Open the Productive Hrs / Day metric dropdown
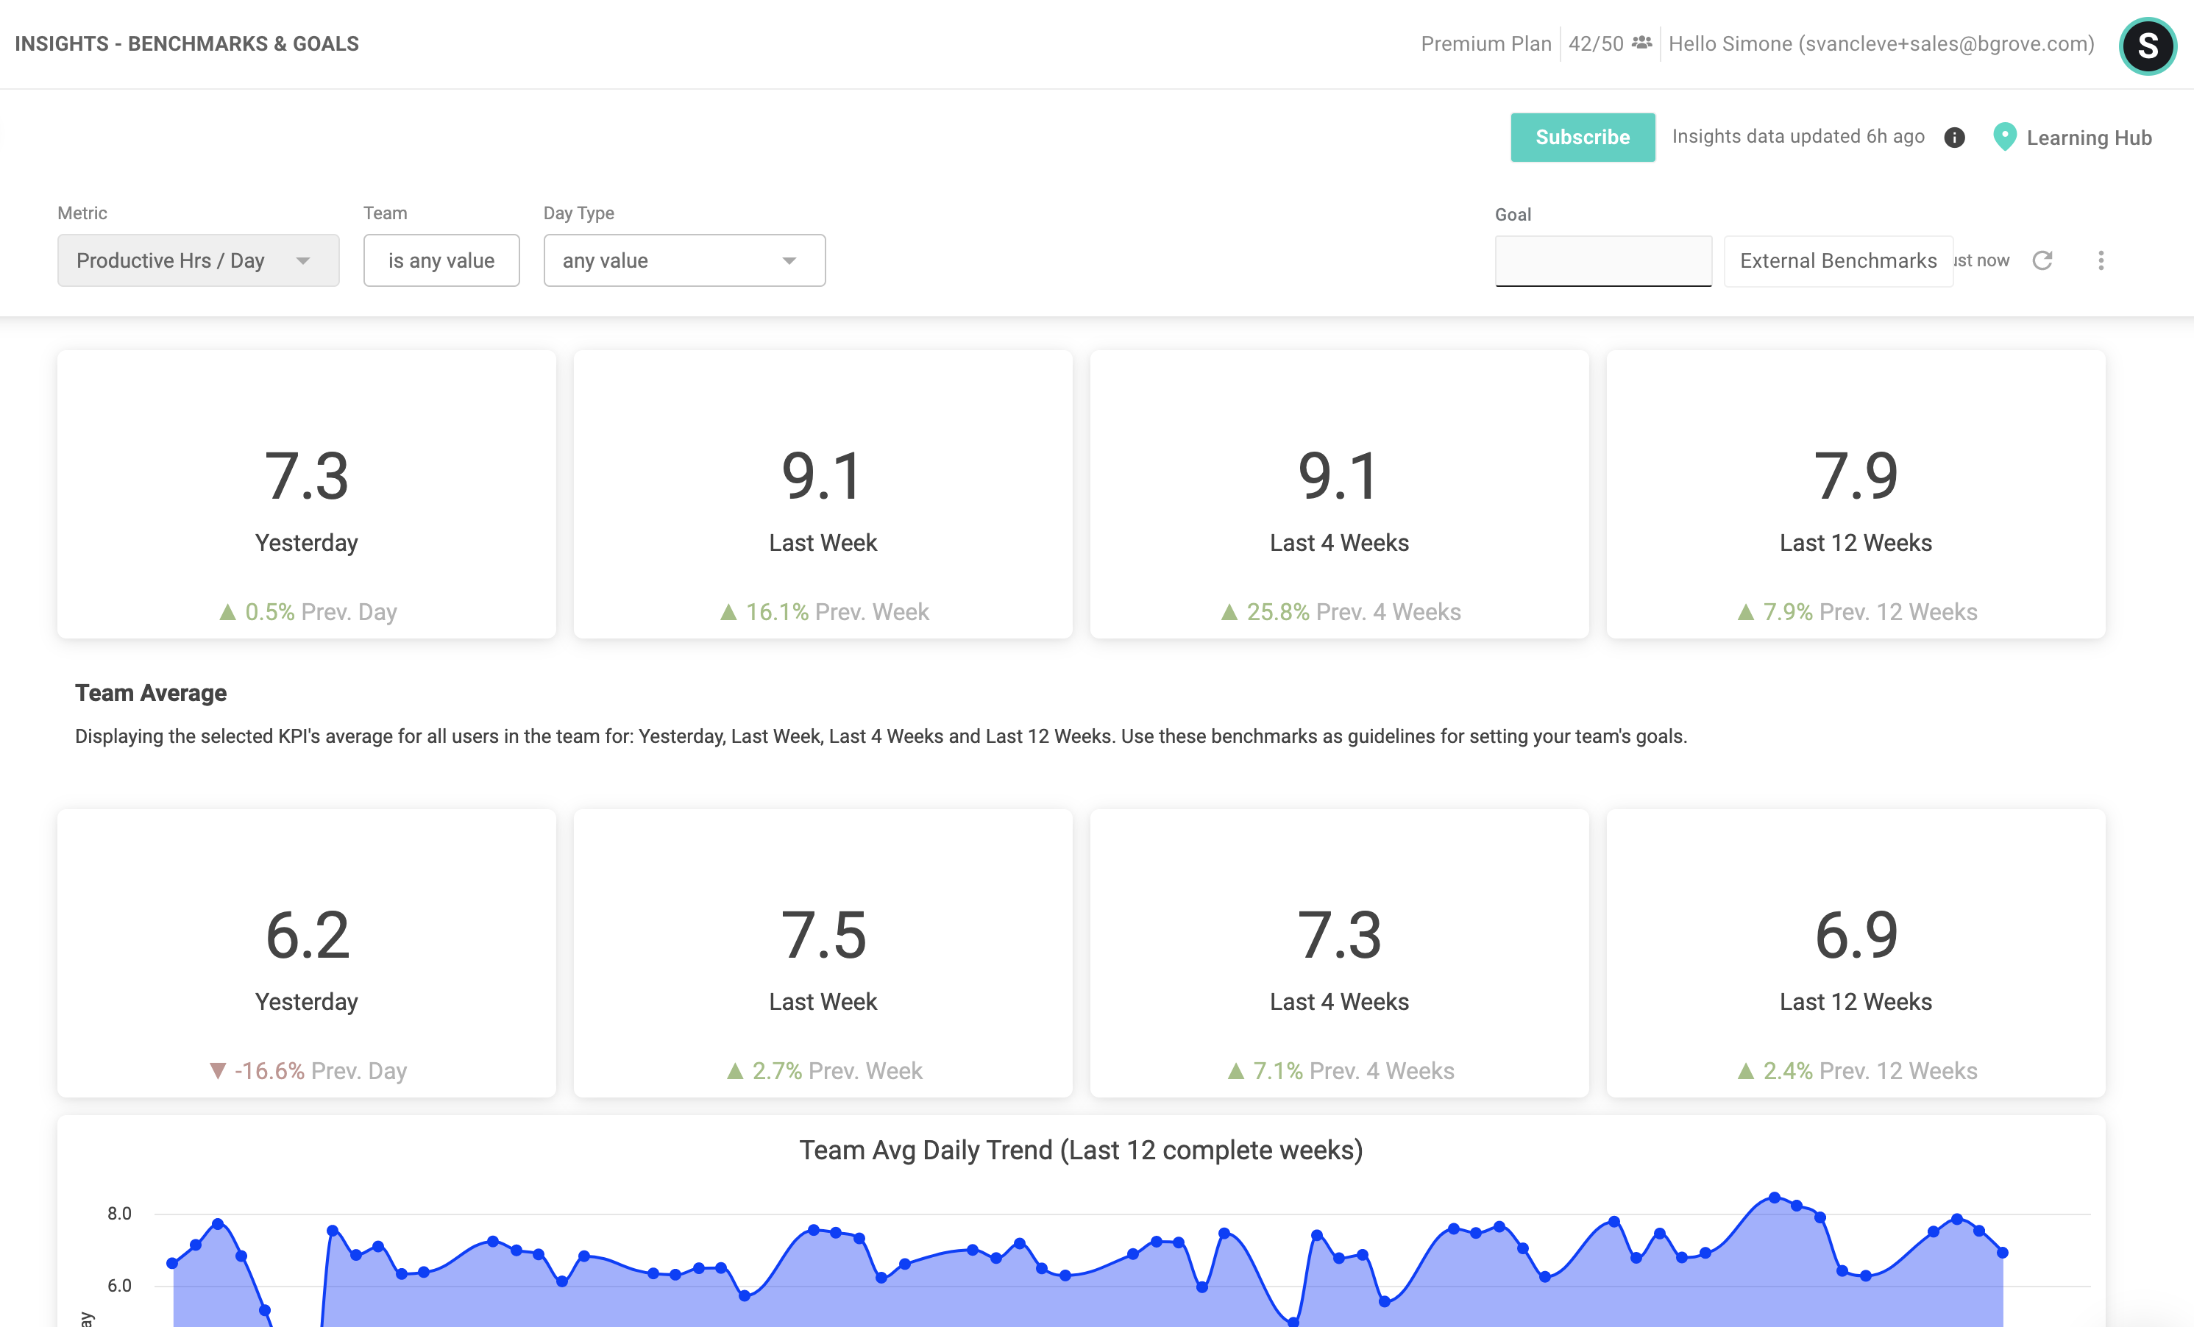Viewport: 2194px width, 1327px height. (x=198, y=260)
